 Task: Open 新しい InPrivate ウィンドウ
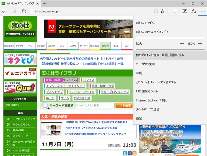coord(170,32)
